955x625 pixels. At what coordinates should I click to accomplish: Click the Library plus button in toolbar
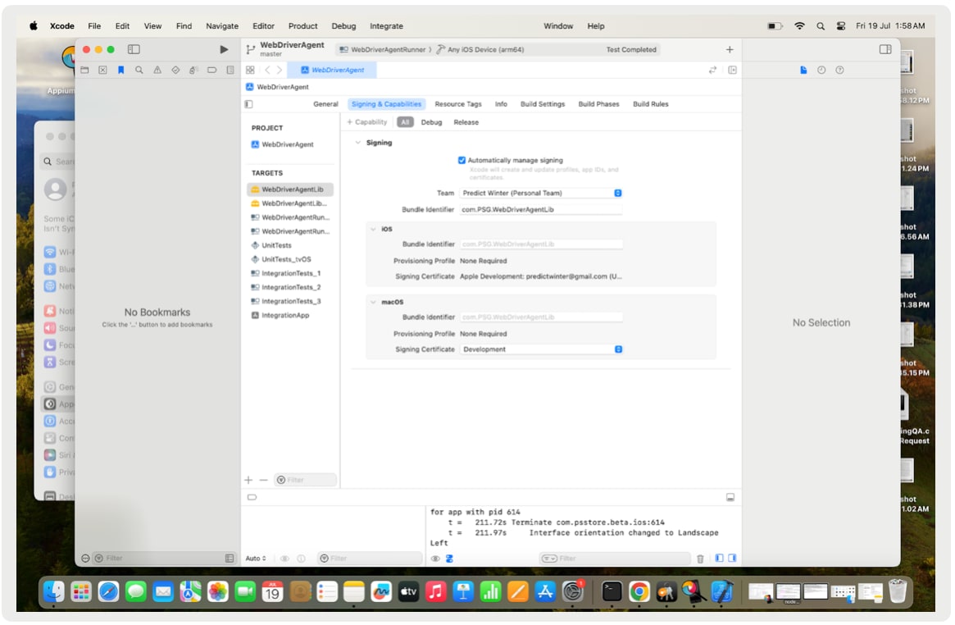click(730, 50)
